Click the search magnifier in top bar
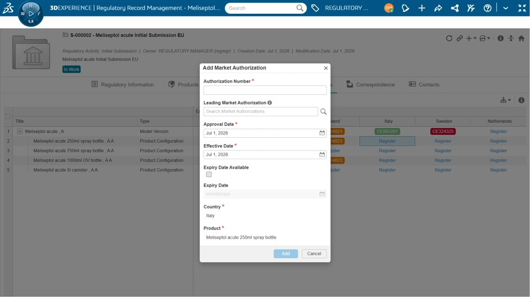530x297 pixels. coord(300,8)
